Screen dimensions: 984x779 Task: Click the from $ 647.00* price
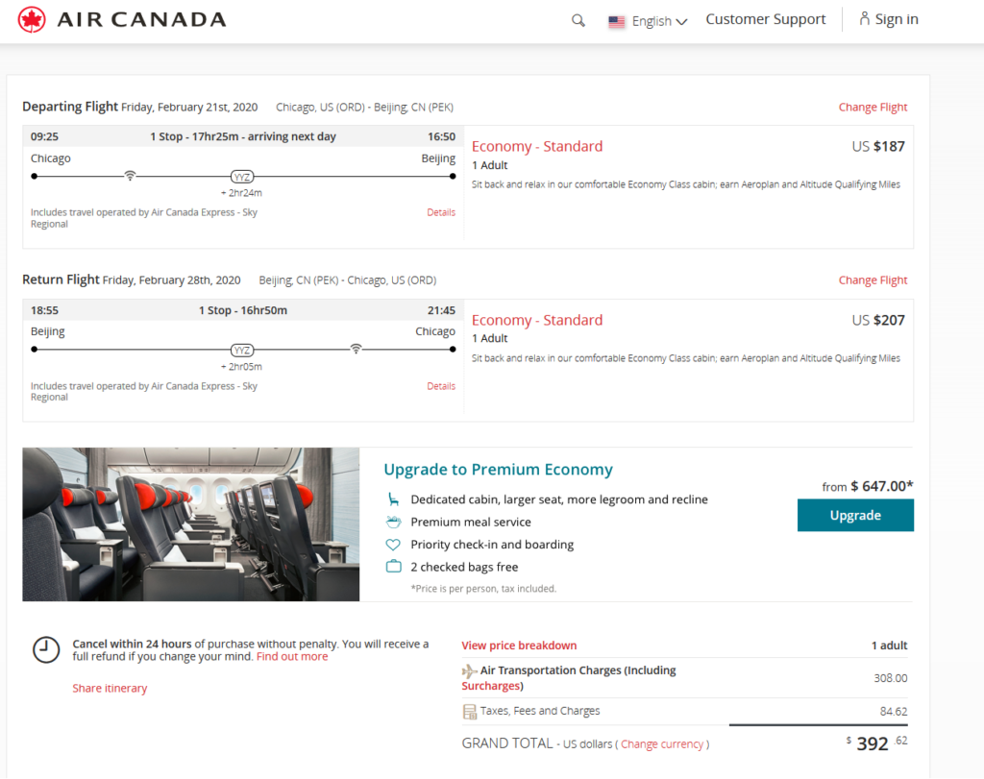[x=868, y=486]
